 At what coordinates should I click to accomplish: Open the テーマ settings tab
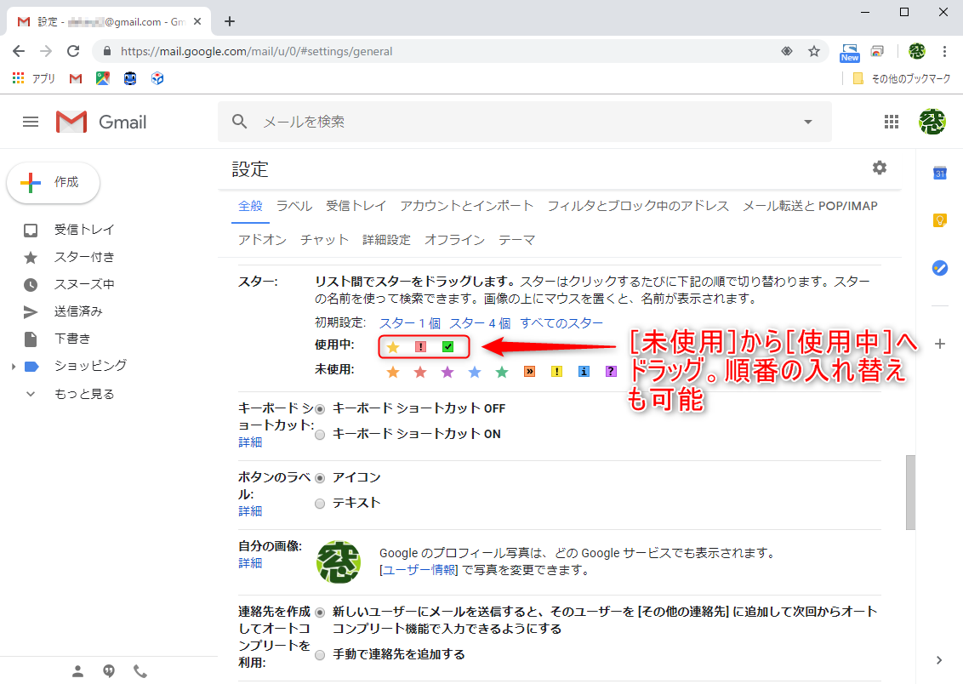coord(516,240)
